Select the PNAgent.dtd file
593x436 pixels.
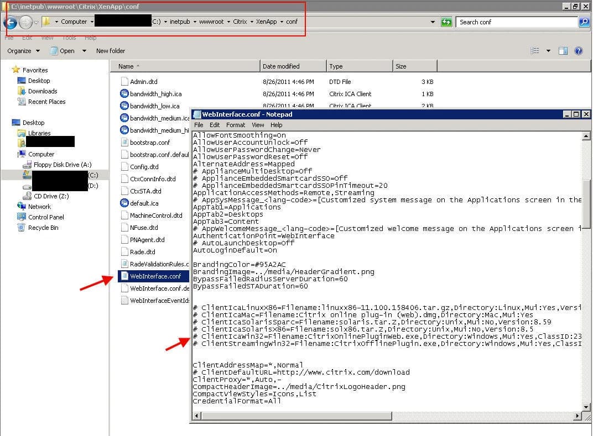pyautogui.click(x=147, y=239)
